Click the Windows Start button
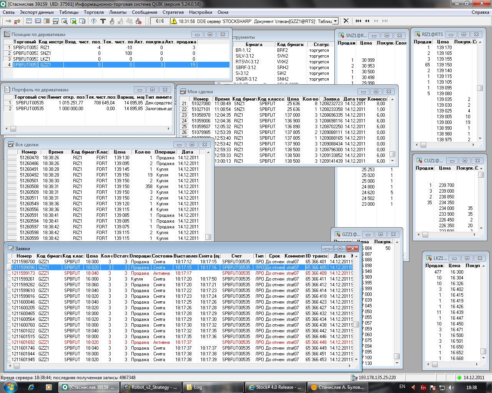Screen dimensions: 492x393 (x=10, y=387)
